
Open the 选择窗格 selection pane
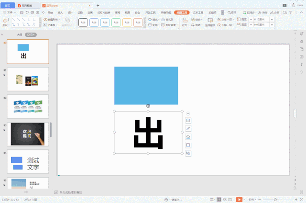click(210, 22)
